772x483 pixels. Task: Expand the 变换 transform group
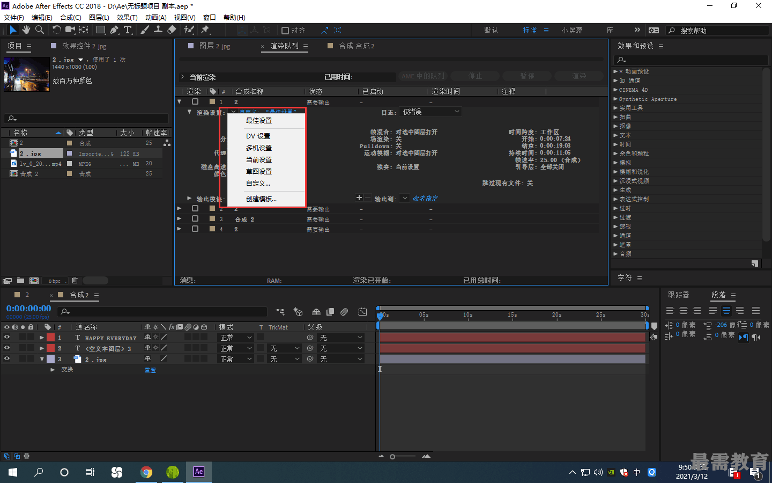(x=53, y=370)
